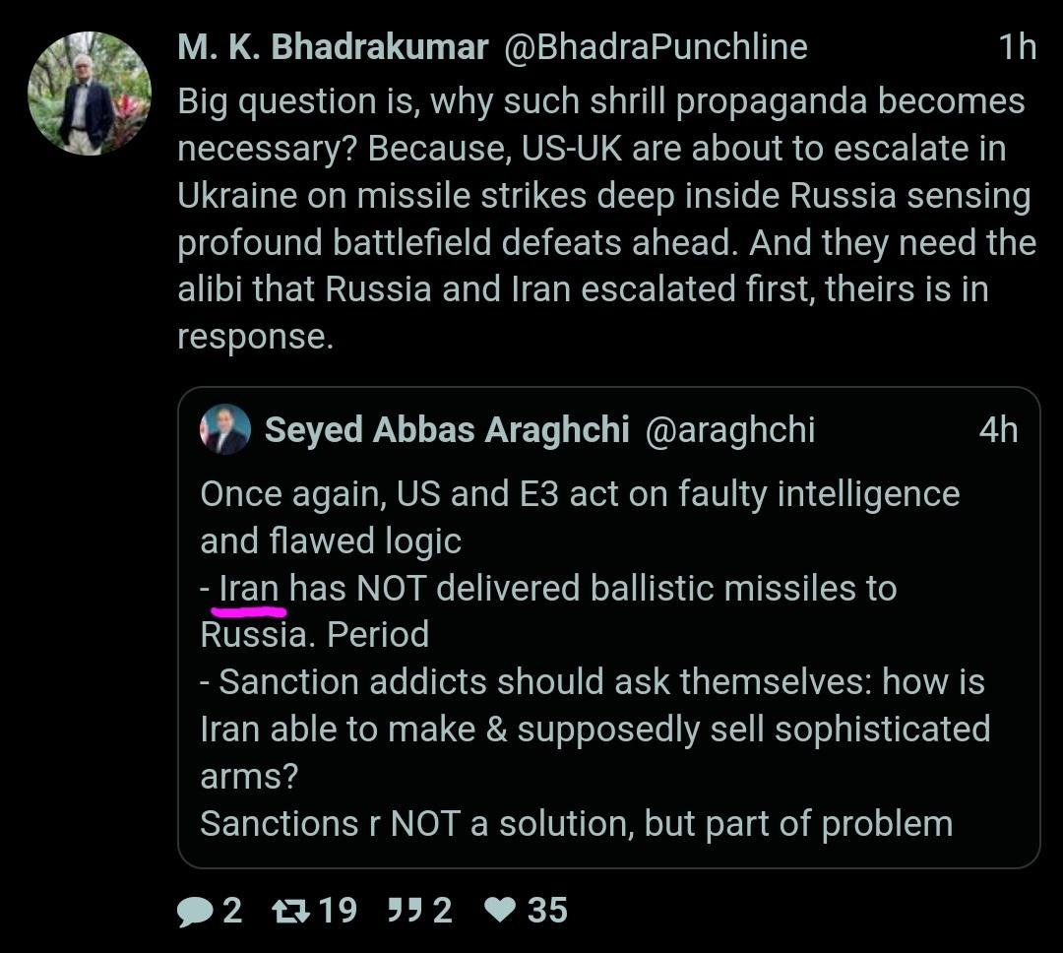This screenshot has height=953, width=1063.
Task: Click the reply speech bubble icon
Action: (x=194, y=911)
